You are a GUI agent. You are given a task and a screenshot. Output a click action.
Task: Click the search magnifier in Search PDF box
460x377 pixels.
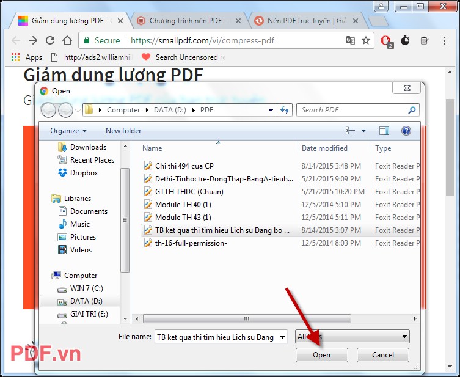click(412, 110)
